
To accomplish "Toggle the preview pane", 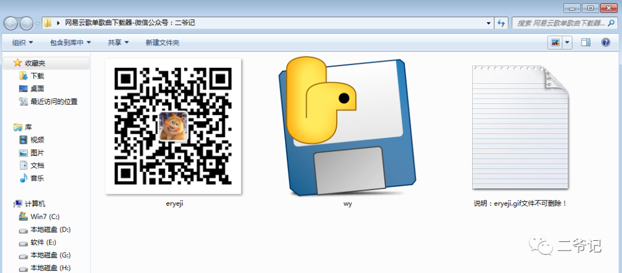I will click(586, 43).
